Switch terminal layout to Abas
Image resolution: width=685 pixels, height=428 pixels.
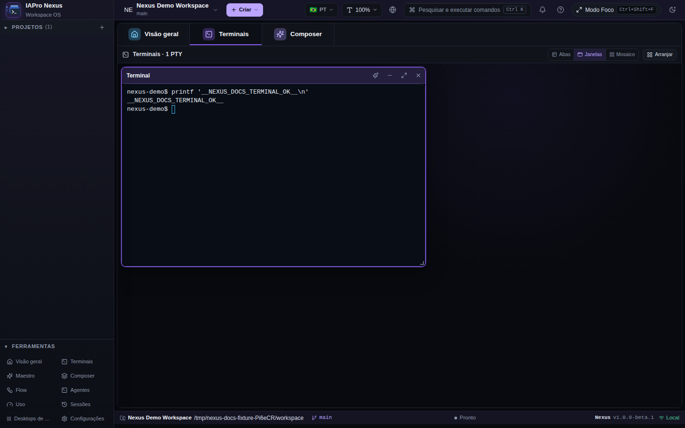click(561, 55)
